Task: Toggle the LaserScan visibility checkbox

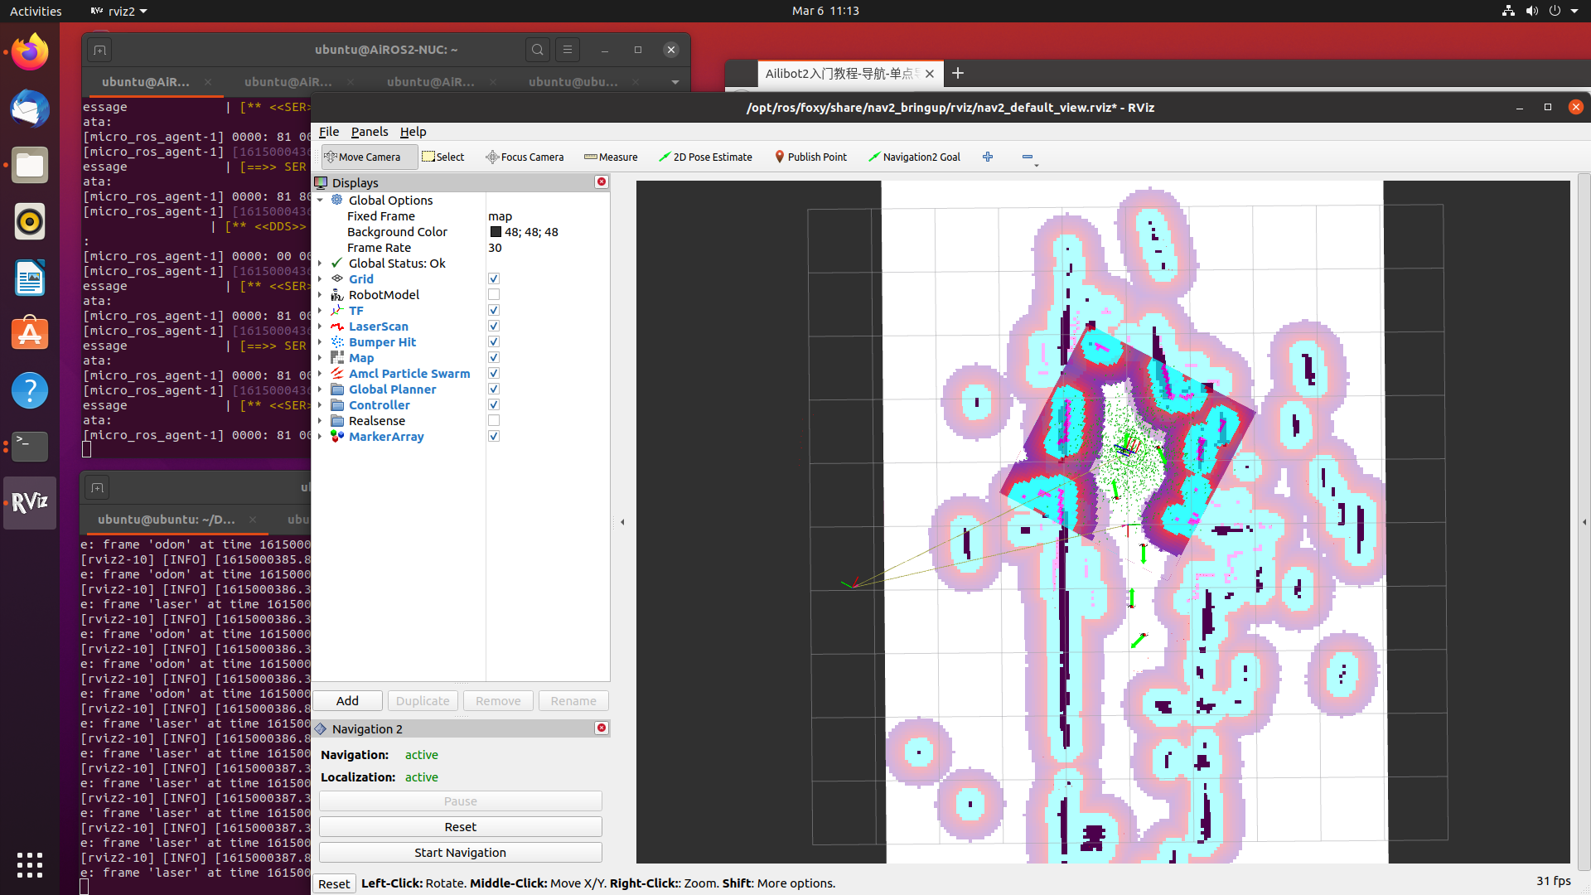Action: (494, 326)
